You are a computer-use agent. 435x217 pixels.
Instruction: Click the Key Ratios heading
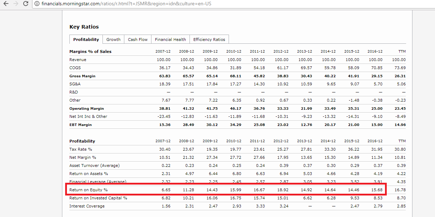point(84,27)
